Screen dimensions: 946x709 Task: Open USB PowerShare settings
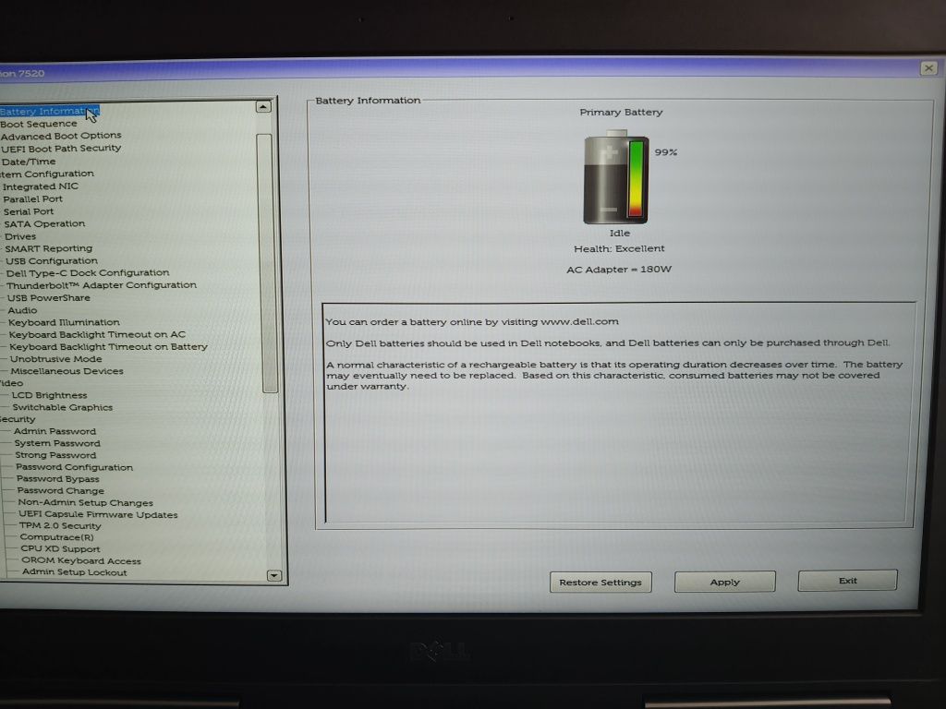48,298
